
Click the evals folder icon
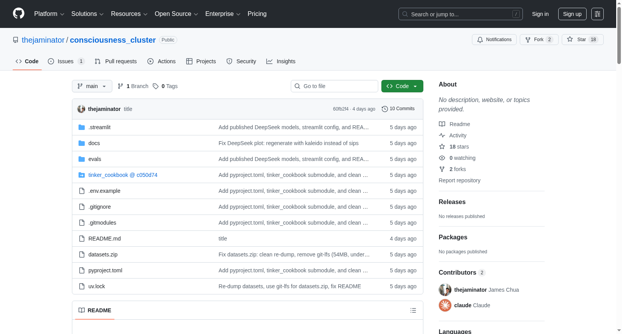point(82,159)
